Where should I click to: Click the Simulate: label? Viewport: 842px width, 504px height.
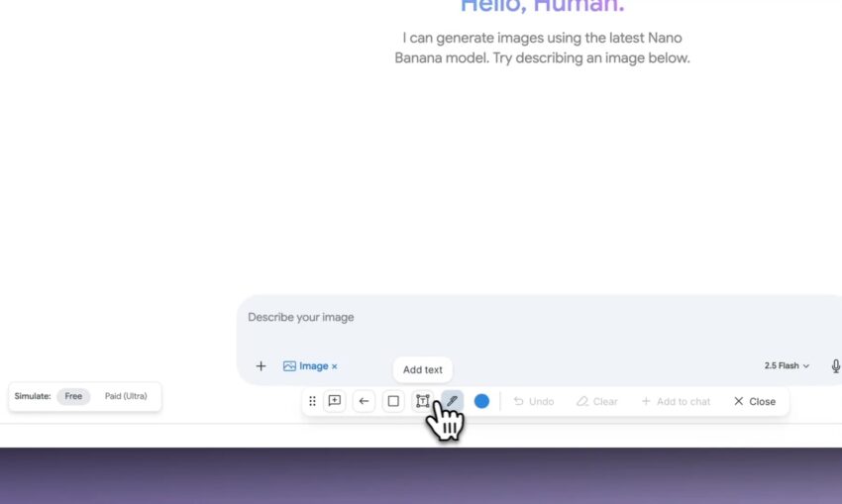(x=33, y=396)
